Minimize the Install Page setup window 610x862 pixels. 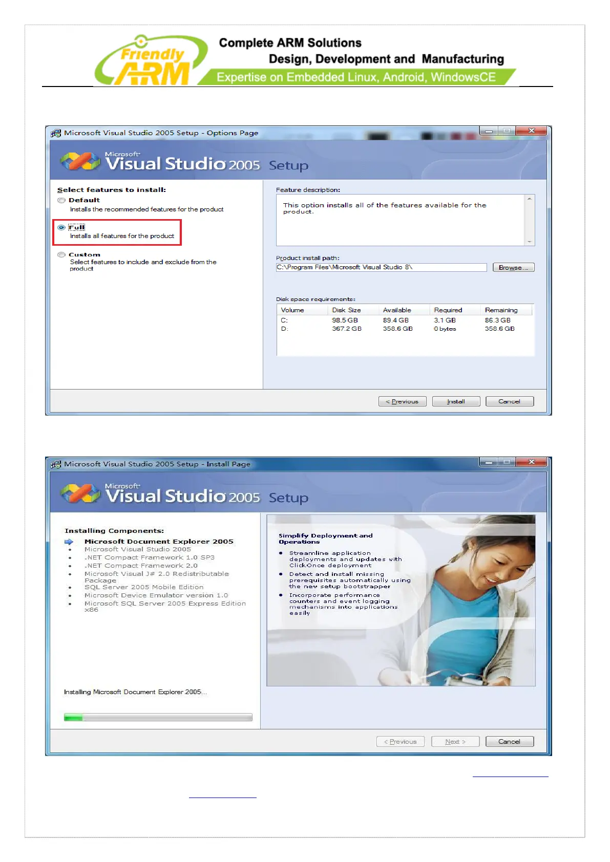489,462
